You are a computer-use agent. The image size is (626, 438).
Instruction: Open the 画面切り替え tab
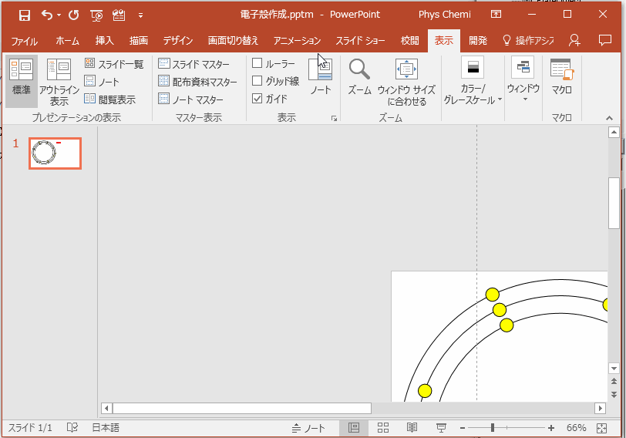[233, 41]
